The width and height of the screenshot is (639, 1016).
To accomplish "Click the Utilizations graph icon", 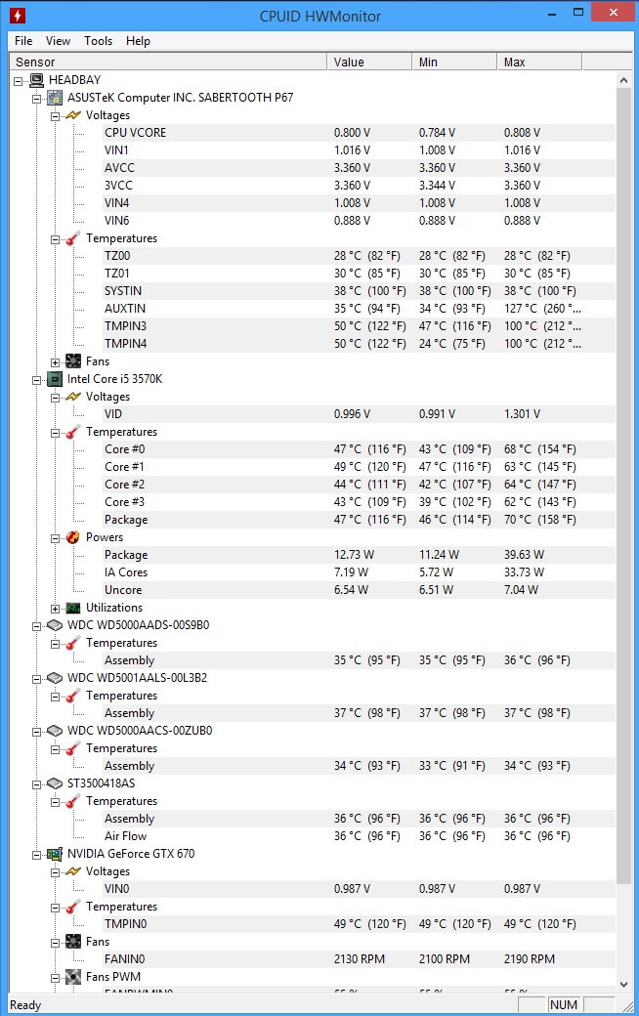I will click(x=73, y=608).
